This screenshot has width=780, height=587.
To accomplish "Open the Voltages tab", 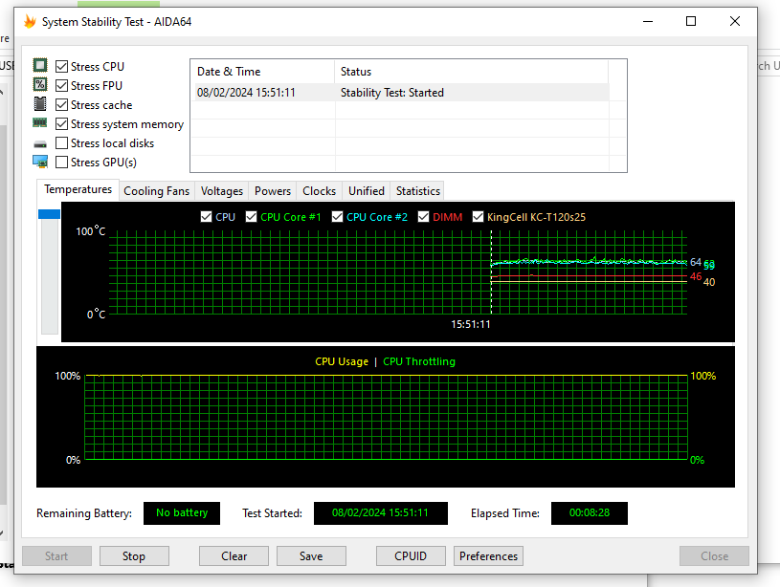I will (x=222, y=191).
